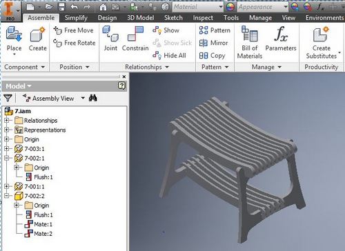This screenshot has height=251, width=345.
Task: Switch to the Environments tab
Action: coord(325,18)
